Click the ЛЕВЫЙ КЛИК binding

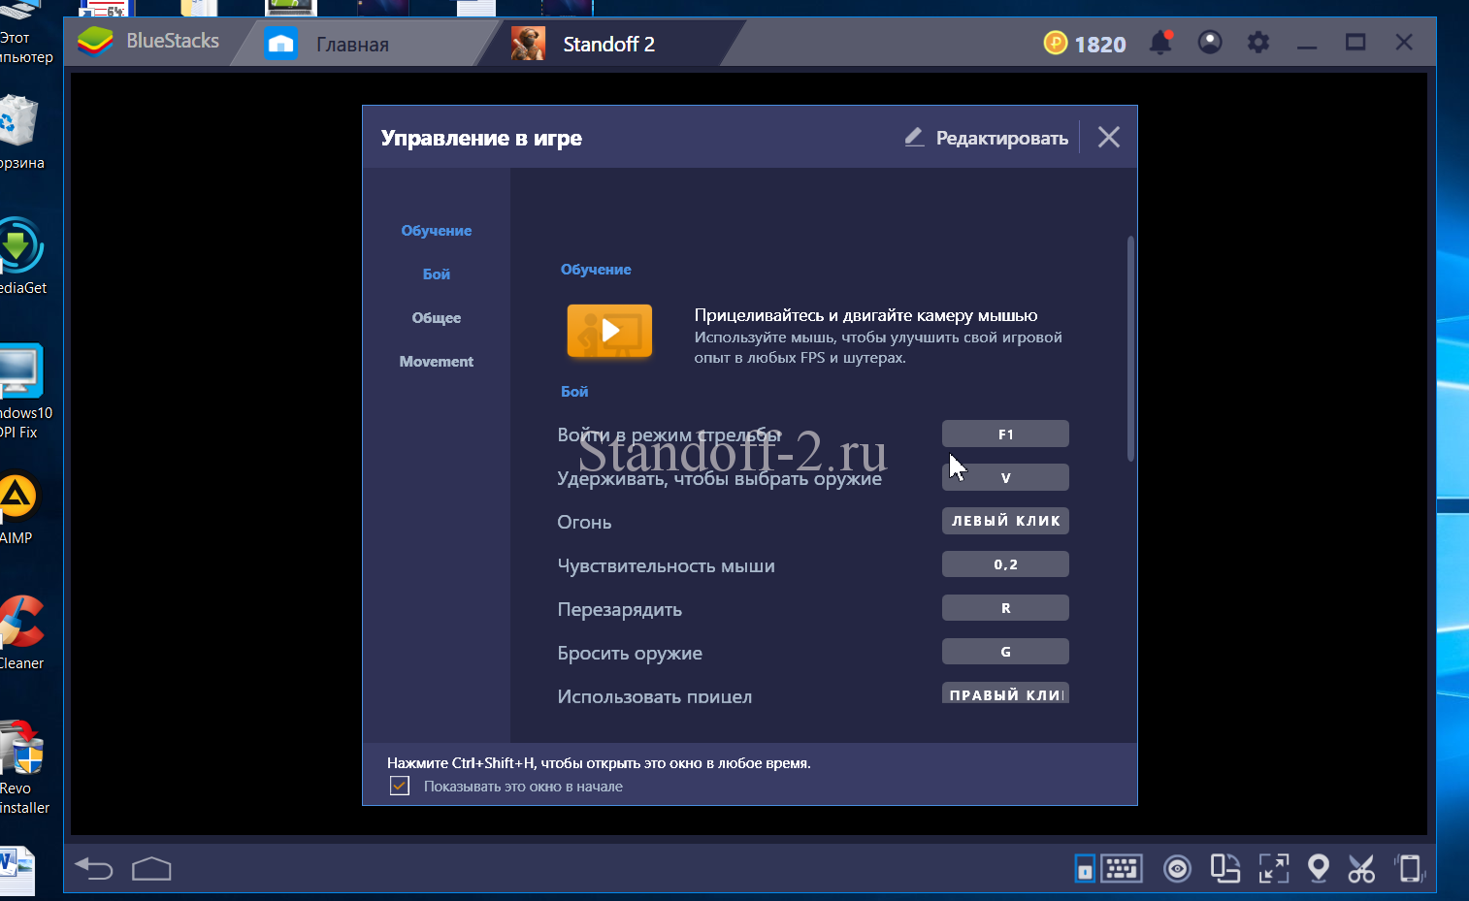pos(1005,521)
